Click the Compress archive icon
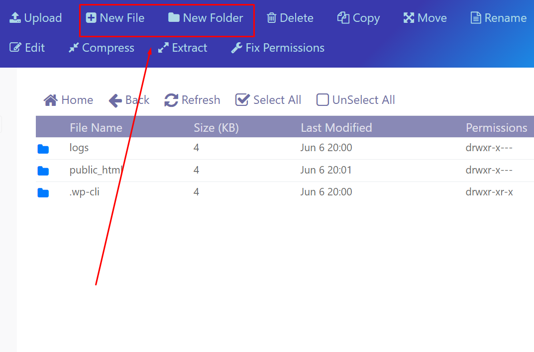534x352 pixels. [x=74, y=48]
